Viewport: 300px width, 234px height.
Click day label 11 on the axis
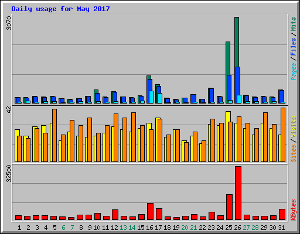[x=105, y=228]
